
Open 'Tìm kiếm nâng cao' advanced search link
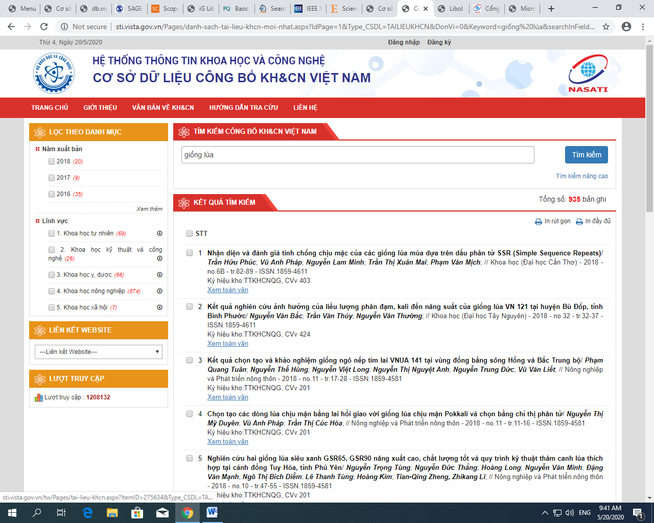point(581,176)
